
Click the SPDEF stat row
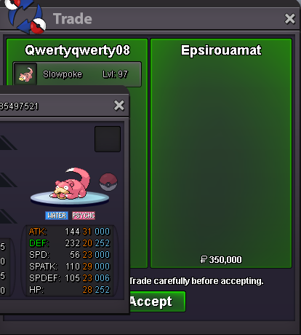click(x=69, y=278)
